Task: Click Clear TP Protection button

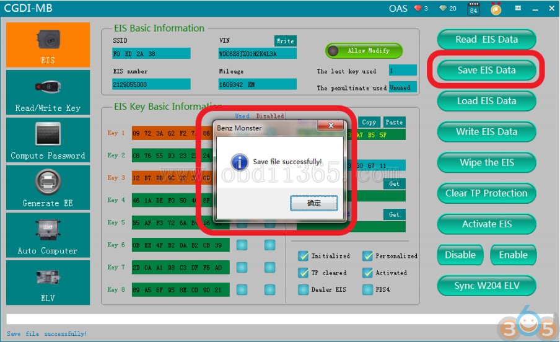Action: (x=486, y=193)
